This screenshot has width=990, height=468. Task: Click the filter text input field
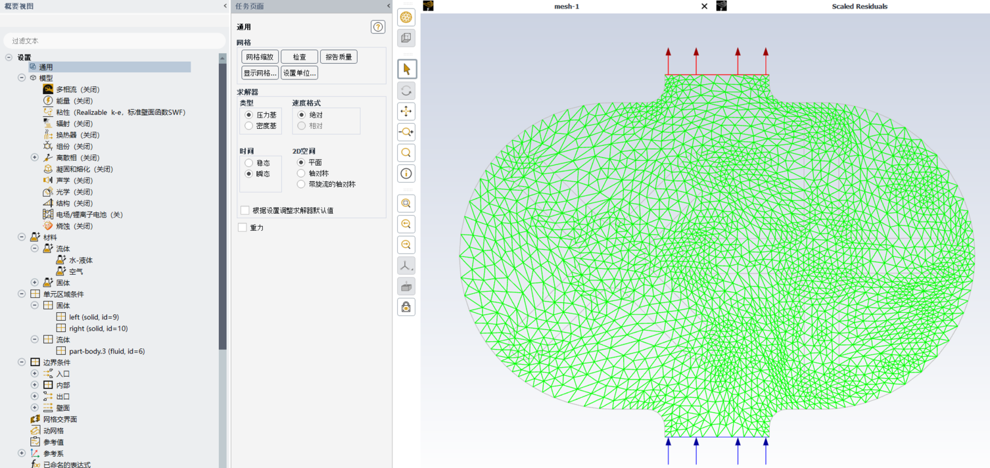click(x=114, y=41)
